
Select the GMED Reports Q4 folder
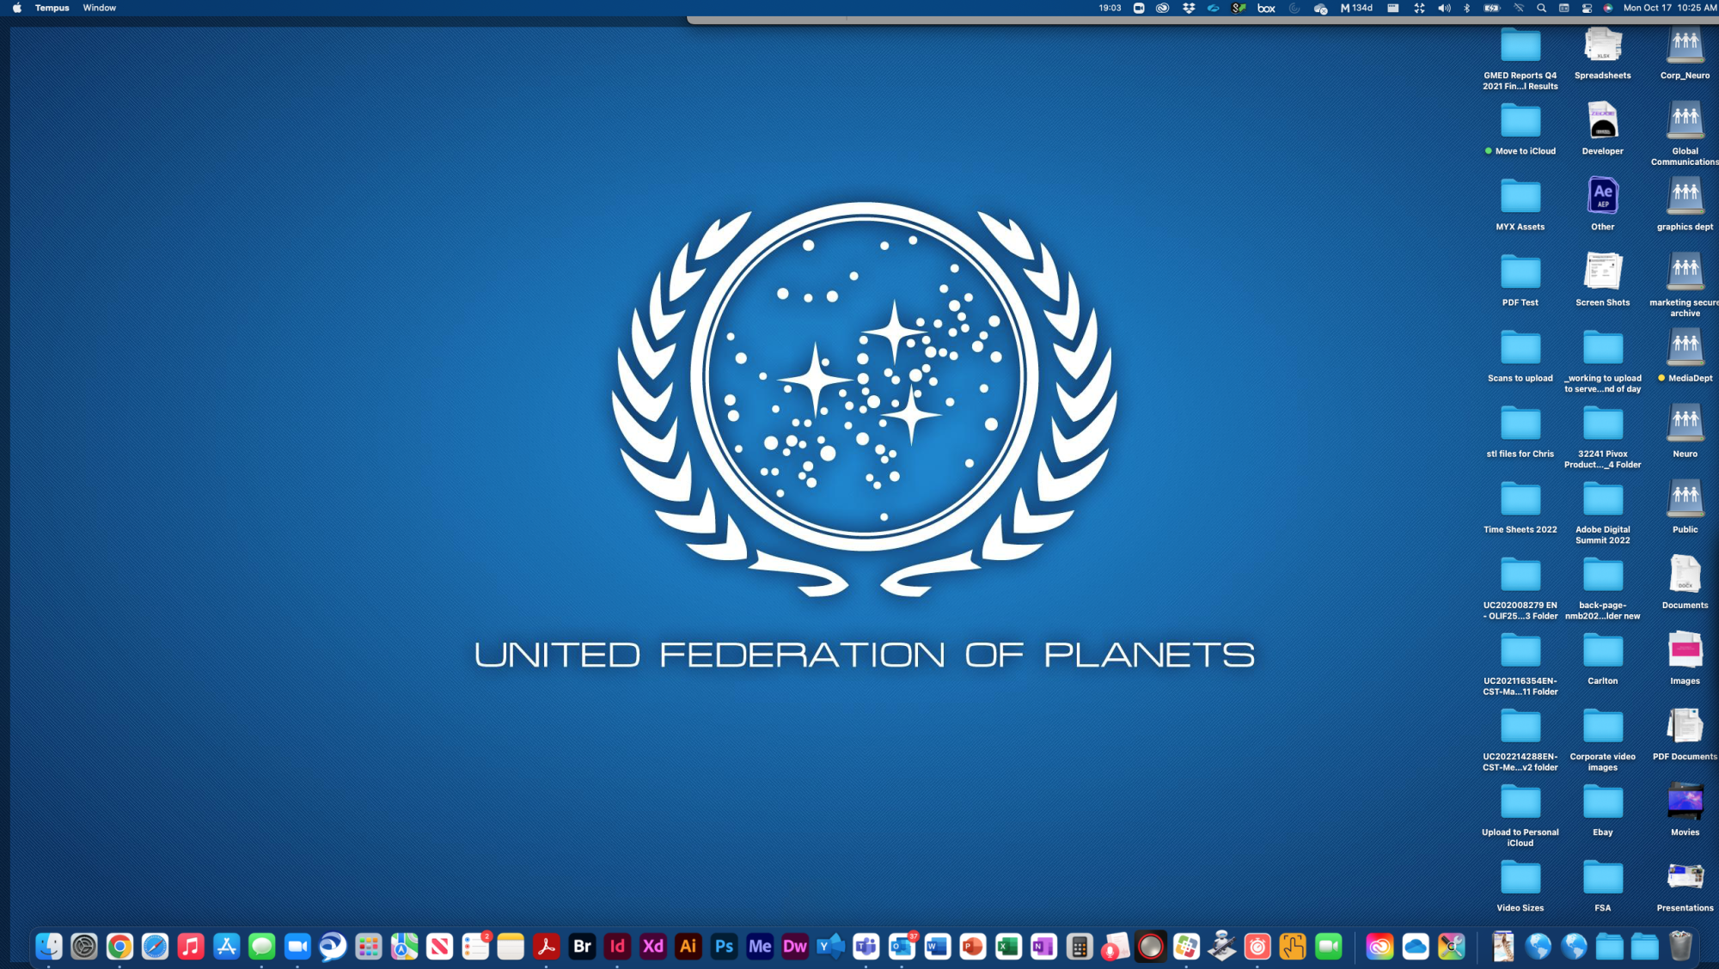1520,58
